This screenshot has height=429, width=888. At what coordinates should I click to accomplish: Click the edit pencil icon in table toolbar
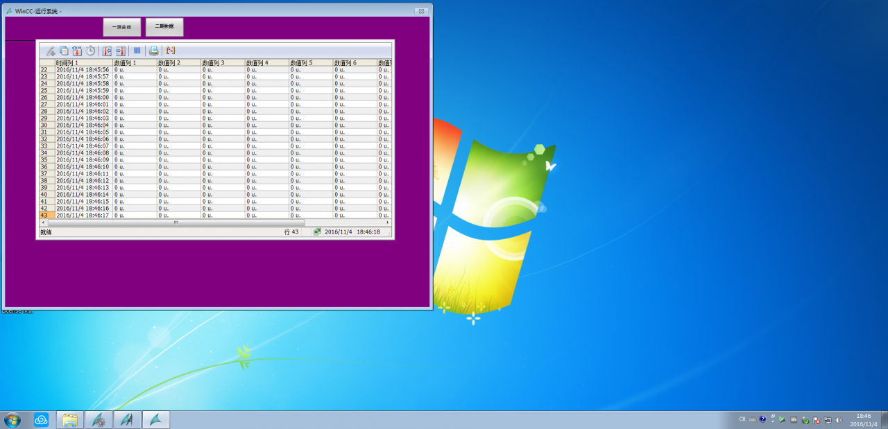coord(51,51)
